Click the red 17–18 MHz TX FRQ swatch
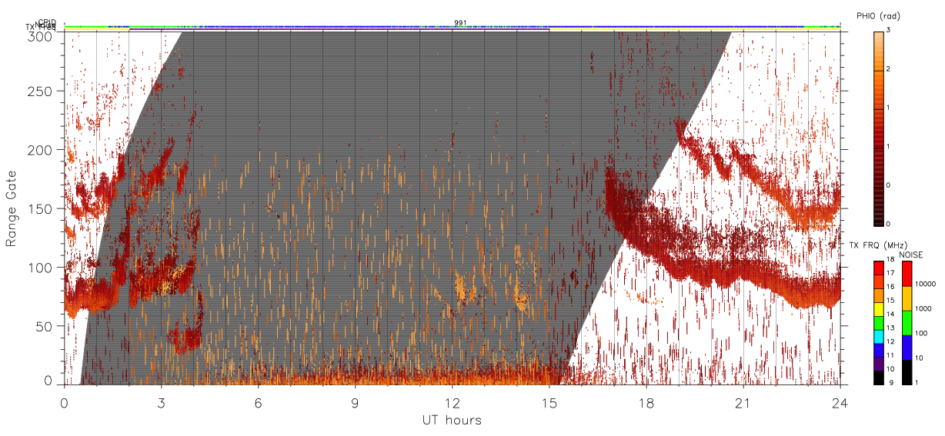This screenshot has width=945, height=436. [878, 268]
